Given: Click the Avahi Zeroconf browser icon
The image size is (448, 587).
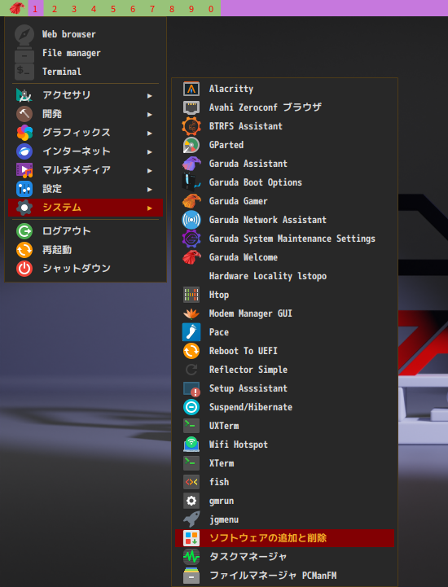Looking at the screenshot, I should click(x=191, y=107).
